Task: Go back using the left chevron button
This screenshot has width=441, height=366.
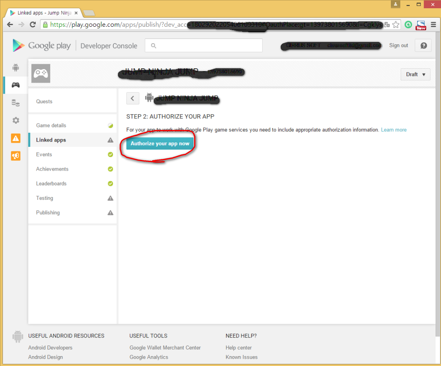Action: 133,98
